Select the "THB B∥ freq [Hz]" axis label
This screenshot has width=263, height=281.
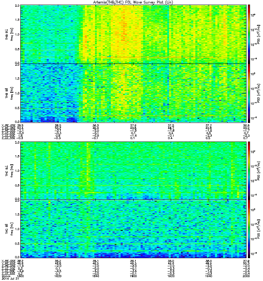click(9, 93)
